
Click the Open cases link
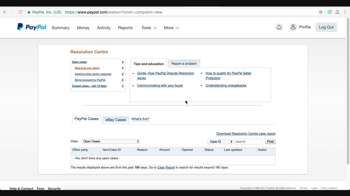pos(79,62)
